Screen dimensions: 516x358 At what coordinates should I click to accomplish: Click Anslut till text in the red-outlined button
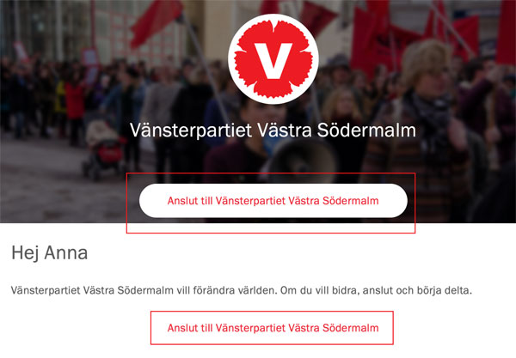[x=189, y=328]
